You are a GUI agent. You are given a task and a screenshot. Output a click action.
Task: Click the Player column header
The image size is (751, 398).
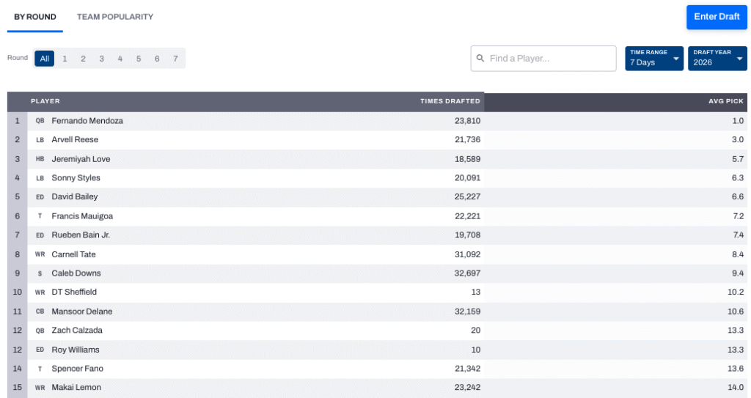click(x=45, y=101)
